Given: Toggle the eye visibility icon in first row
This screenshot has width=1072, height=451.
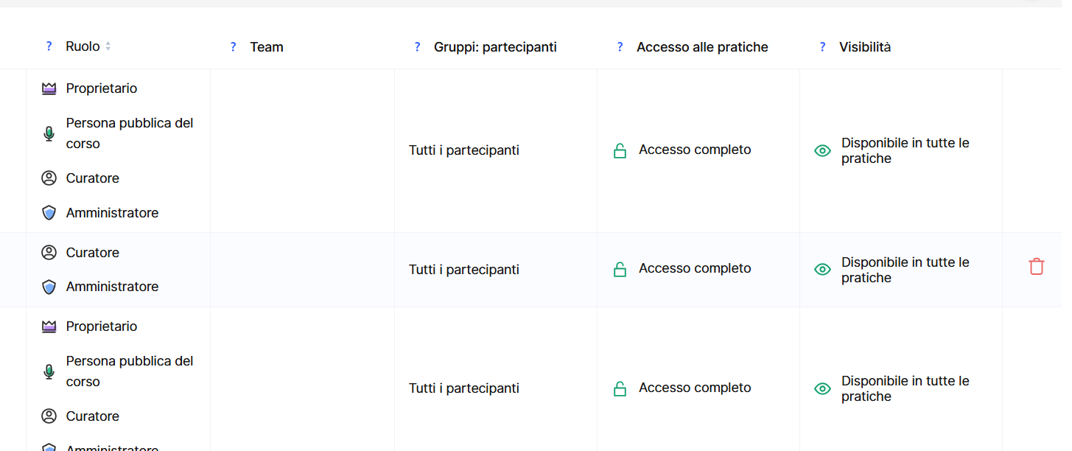Looking at the screenshot, I should [x=822, y=150].
